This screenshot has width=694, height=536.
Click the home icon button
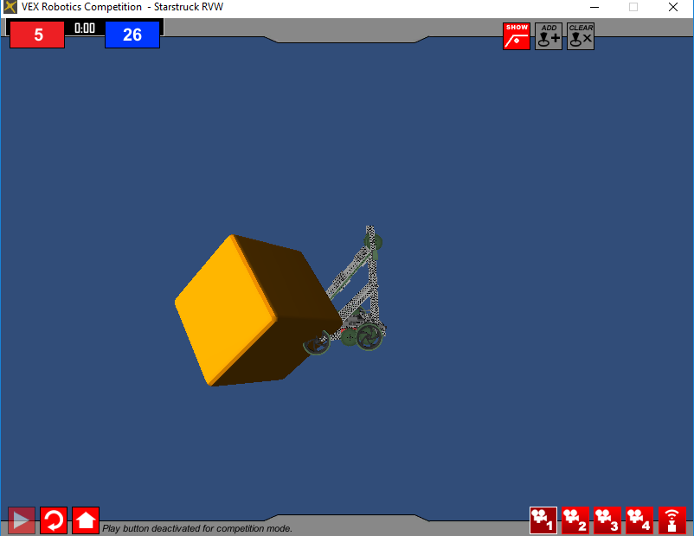86,520
